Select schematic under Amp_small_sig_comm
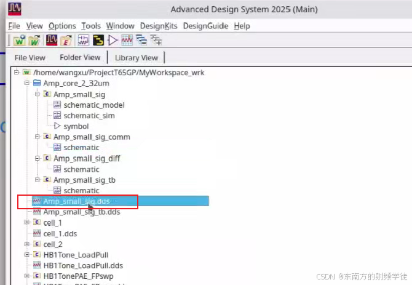This screenshot has width=412, height=285. coord(76,148)
